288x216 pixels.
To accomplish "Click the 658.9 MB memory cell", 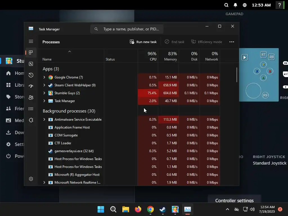I will click(x=169, y=85).
